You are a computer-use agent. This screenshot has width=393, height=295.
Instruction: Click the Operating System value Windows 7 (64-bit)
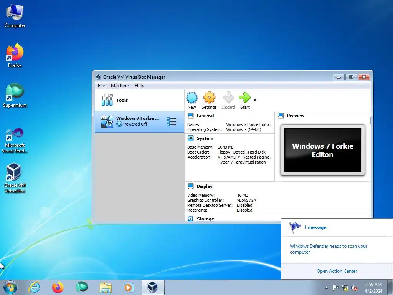coord(244,129)
